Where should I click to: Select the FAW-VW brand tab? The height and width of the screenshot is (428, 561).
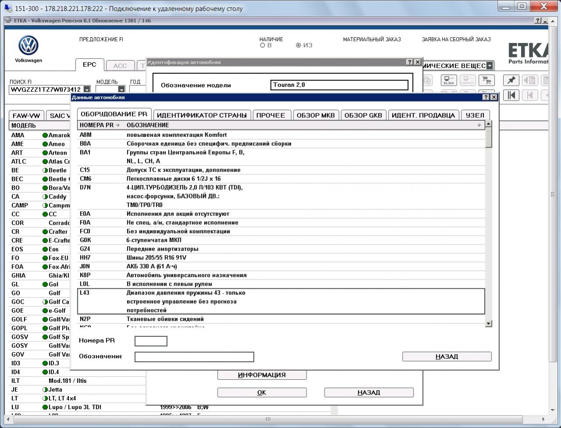point(26,116)
